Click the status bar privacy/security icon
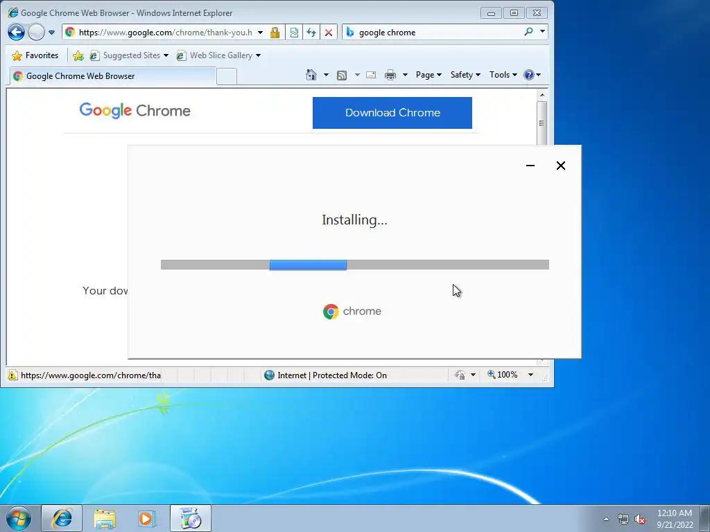The height and width of the screenshot is (532, 710). (460, 375)
